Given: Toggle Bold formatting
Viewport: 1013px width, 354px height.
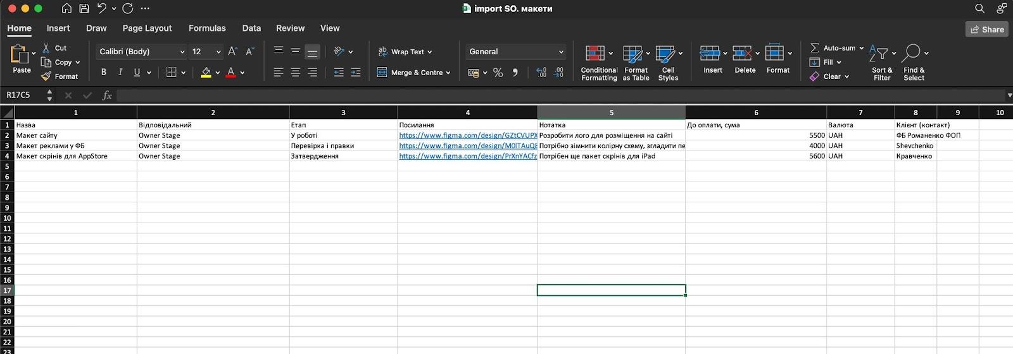Looking at the screenshot, I should (x=104, y=73).
